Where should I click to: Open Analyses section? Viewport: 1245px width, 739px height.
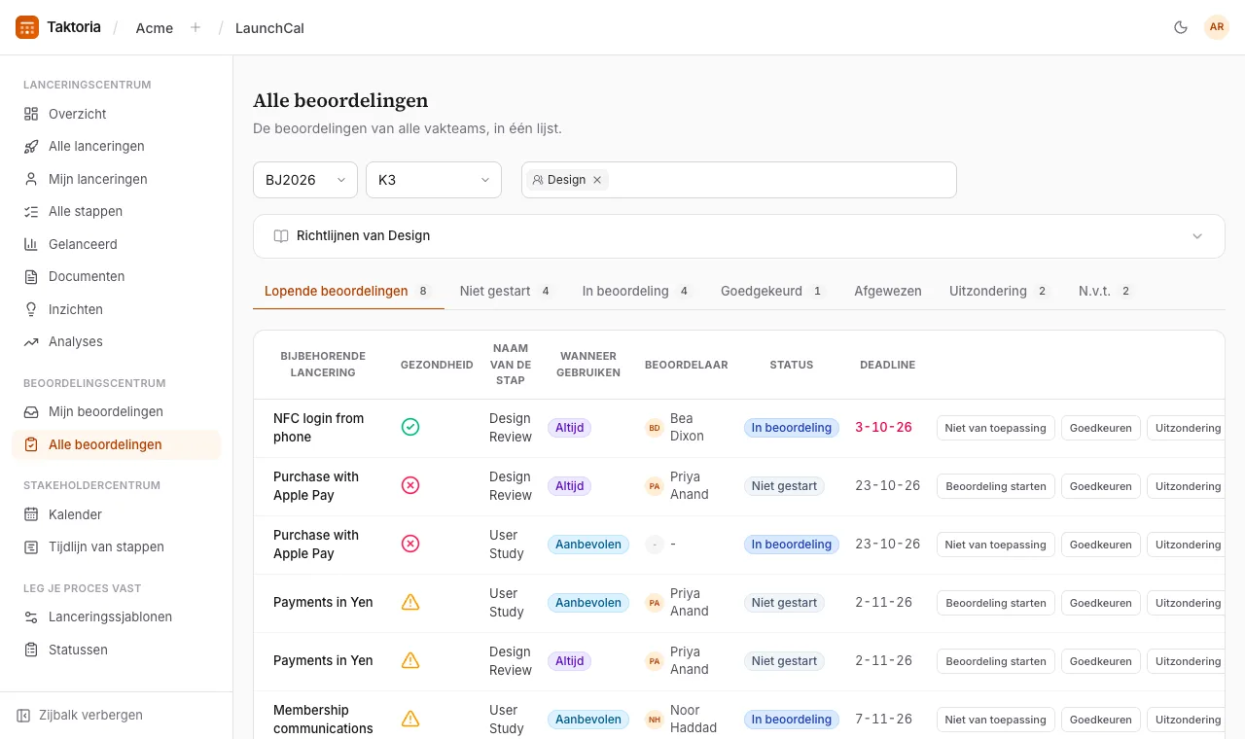coord(117,341)
